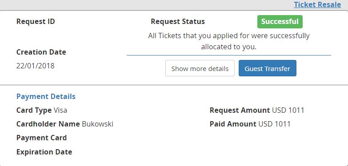Click the green Successful status badge
The image size is (348, 166).
280,22
